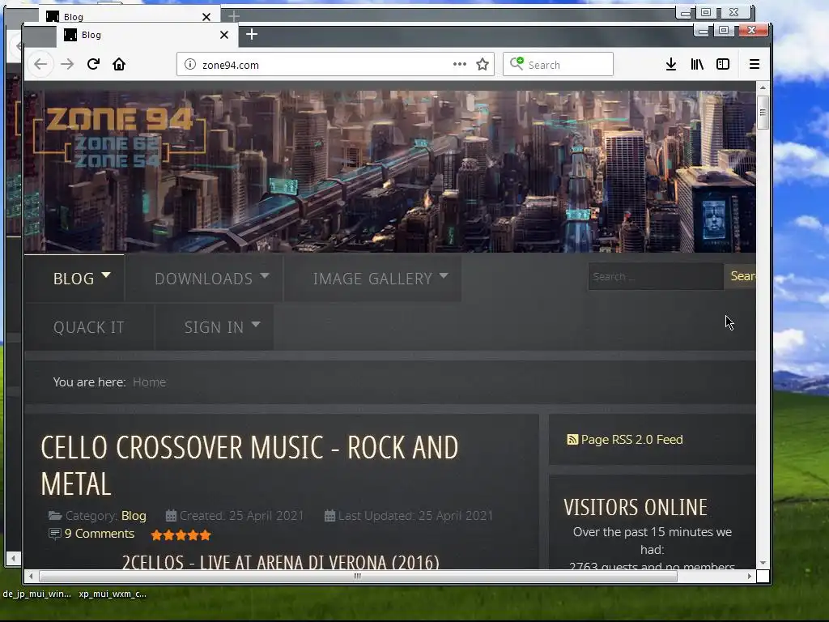Reload the zone94.com page
Viewport: 829px width, 622px height.
(93, 64)
